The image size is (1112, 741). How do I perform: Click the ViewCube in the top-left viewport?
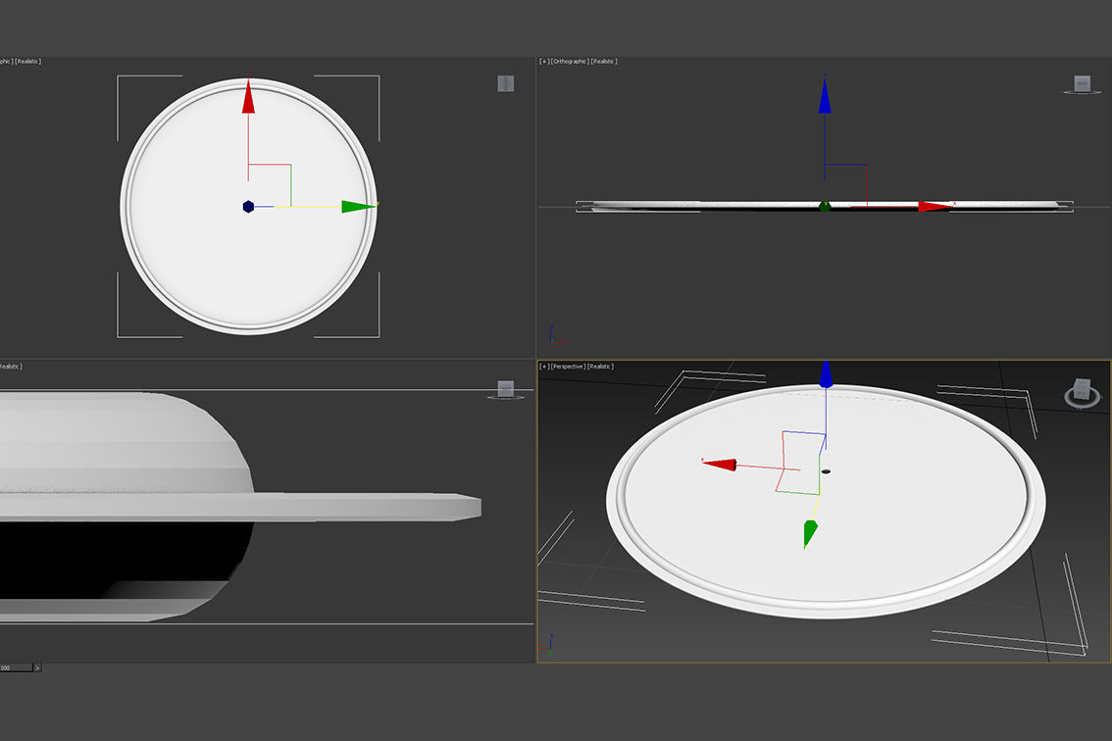click(x=506, y=83)
